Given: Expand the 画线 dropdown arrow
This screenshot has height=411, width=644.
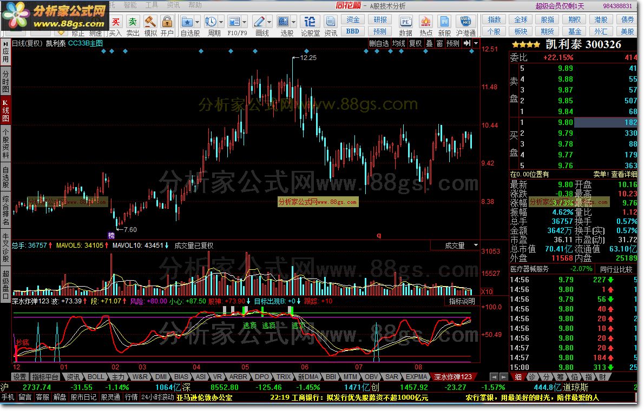Looking at the screenshot, I should 269,22.
